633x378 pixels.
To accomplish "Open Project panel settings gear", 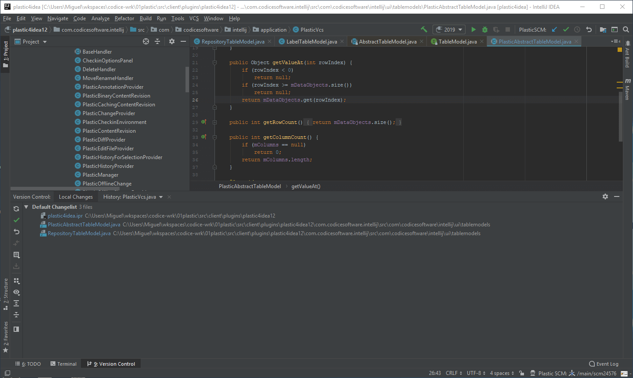I will point(172,41).
